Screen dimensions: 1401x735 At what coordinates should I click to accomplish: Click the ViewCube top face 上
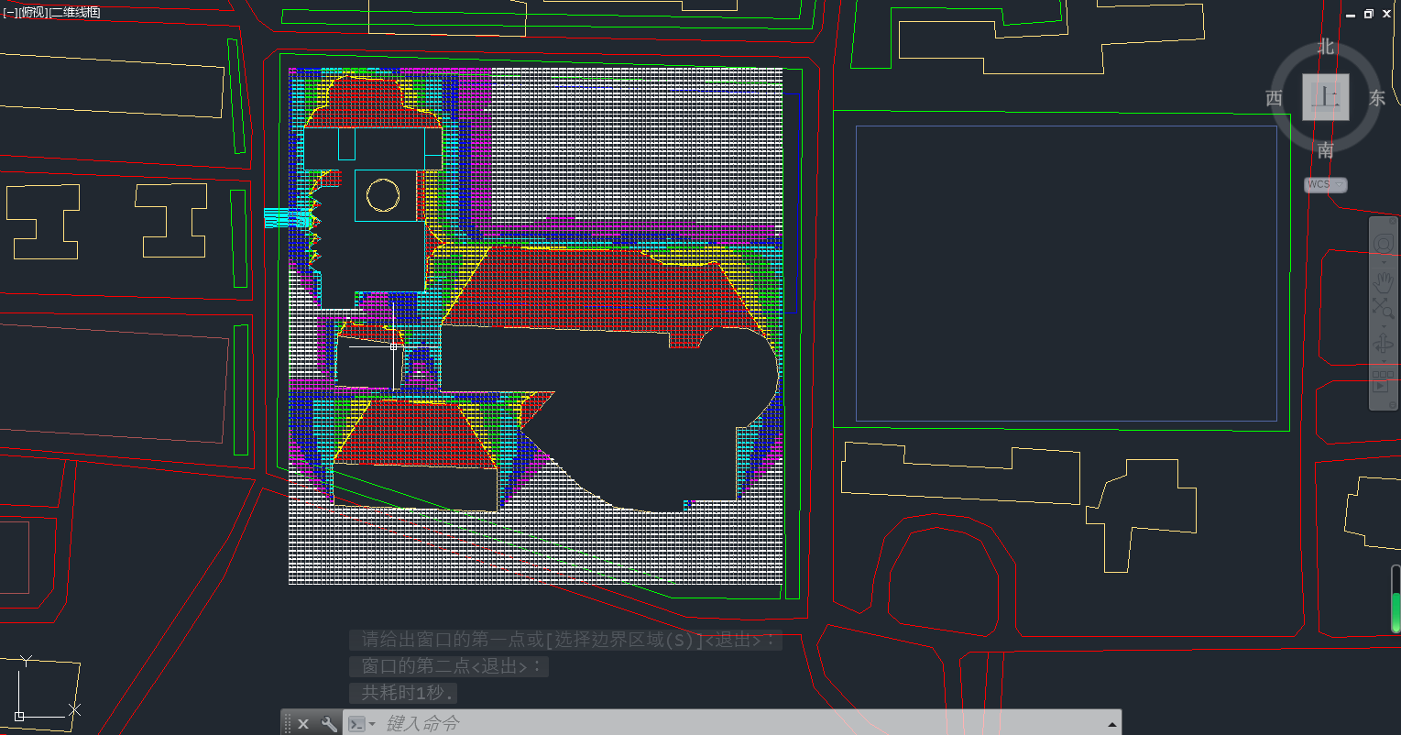tap(1325, 97)
